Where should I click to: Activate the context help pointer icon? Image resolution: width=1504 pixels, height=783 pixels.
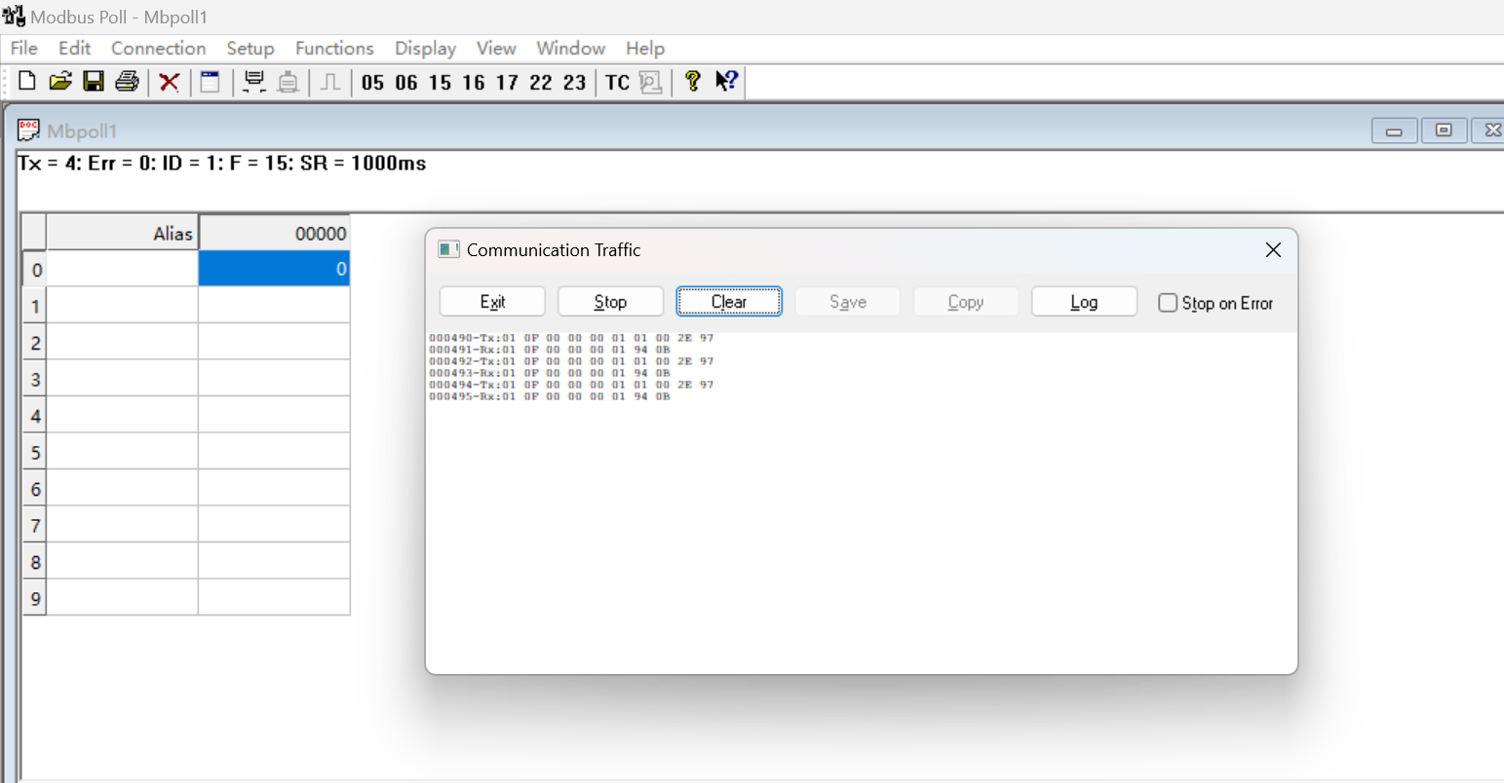coord(726,82)
